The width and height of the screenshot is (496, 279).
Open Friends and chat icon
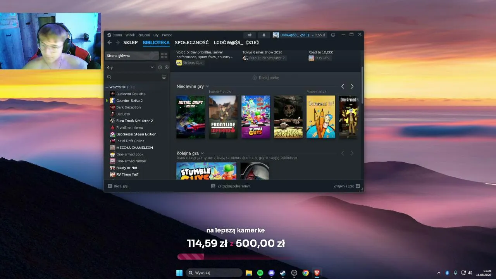358,186
